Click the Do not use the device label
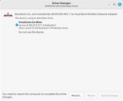Viewport: 123px width, 101px height. pyautogui.click(x=31, y=32)
